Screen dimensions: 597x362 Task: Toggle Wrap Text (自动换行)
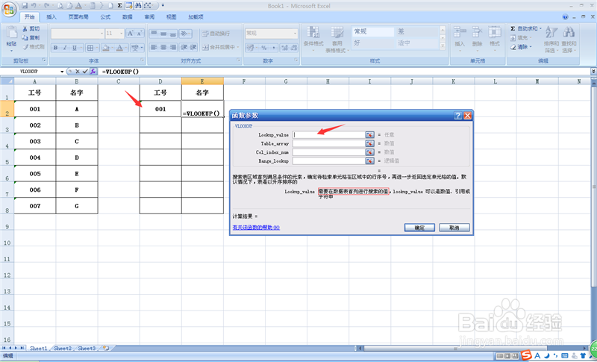pyautogui.click(x=216, y=34)
